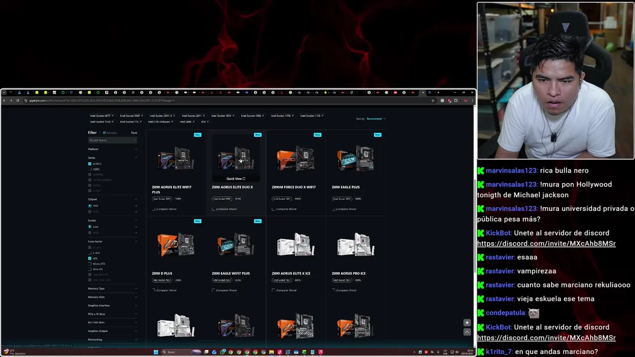Remove the Intel Z890 filter tag
The height and width of the screenshot is (357, 635).
pos(193,121)
